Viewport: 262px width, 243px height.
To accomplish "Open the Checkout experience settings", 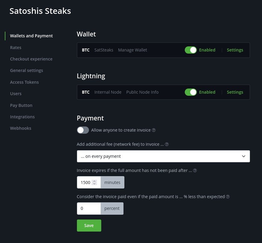I will (x=31, y=59).
